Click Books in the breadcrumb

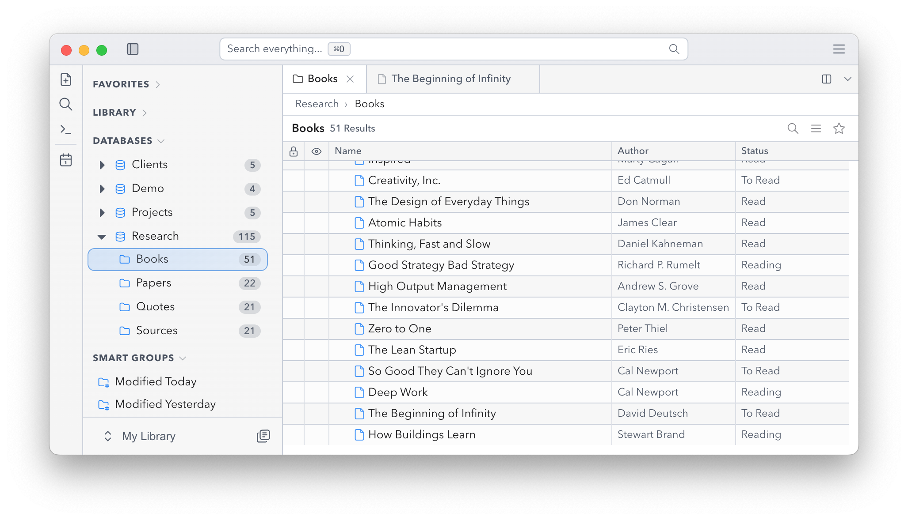(370, 104)
